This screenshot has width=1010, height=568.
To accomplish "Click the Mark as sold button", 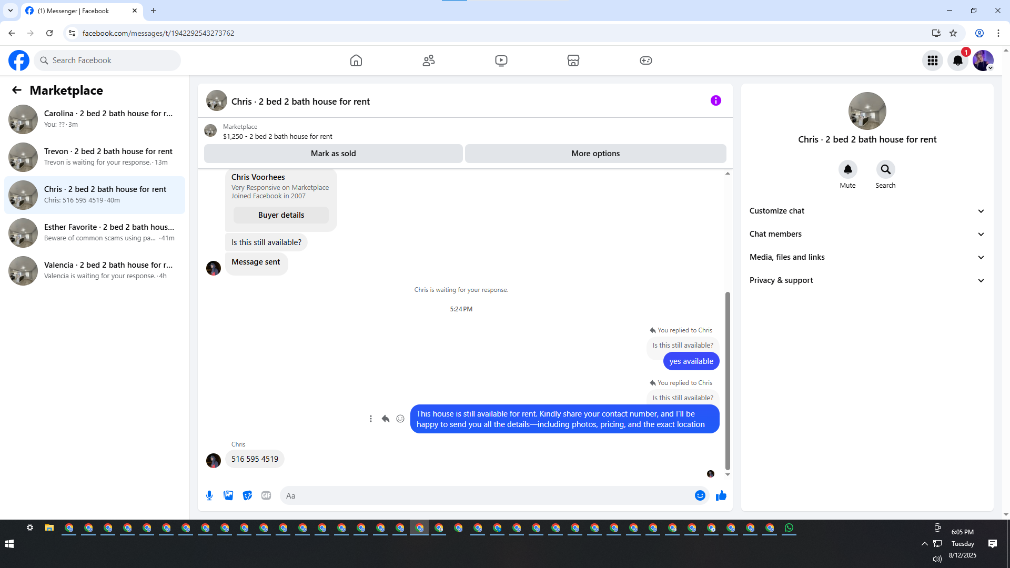I will (x=333, y=154).
